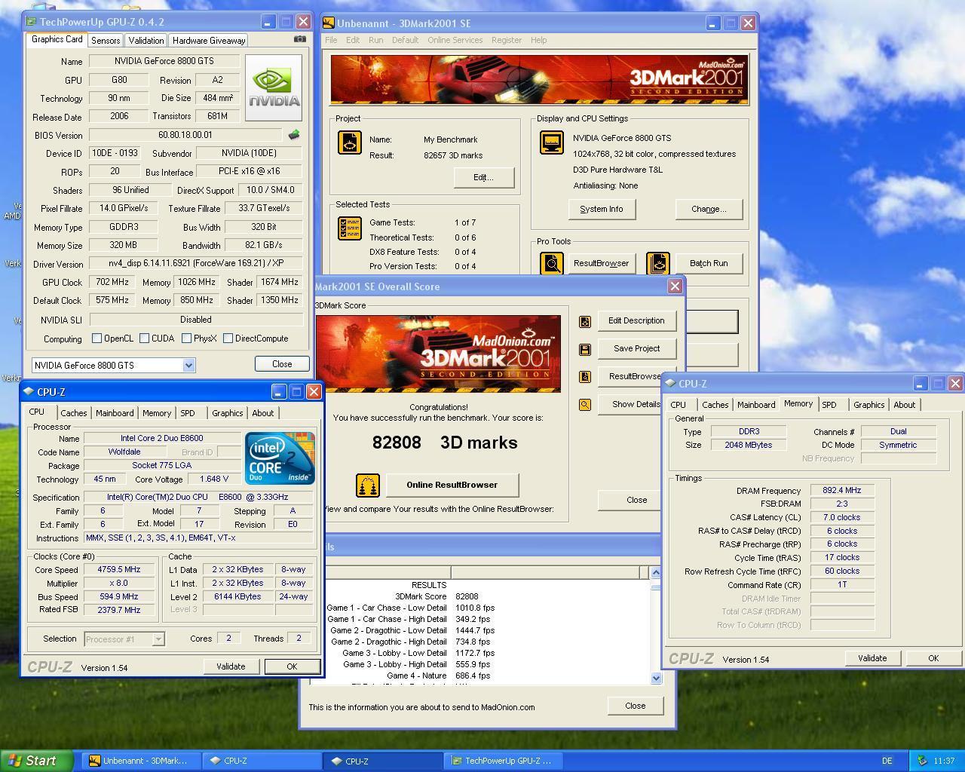Click the Start button
Image resolution: width=965 pixels, height=772 pixels.
click(x=37, y=761)
